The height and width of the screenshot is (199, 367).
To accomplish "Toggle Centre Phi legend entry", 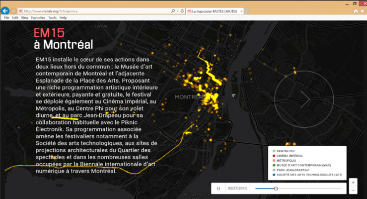I will pyautogui.click(x=286, y=150).
